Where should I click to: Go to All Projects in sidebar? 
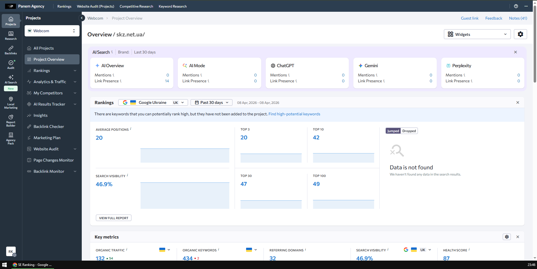click(52, 48)
